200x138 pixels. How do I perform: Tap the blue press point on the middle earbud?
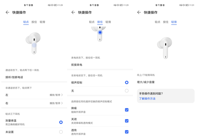point(100,33)
